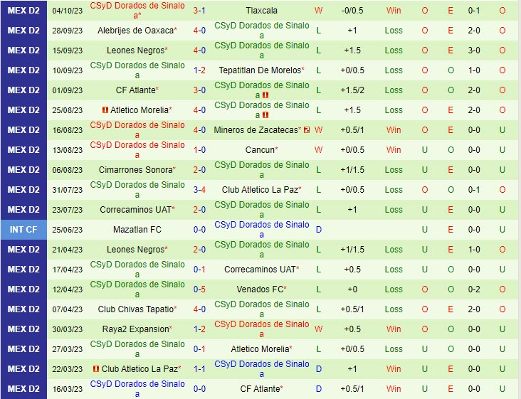Click handicap -0/0.5 in Tlaxcala row
521x399 pixels.
tap(352, 11)
